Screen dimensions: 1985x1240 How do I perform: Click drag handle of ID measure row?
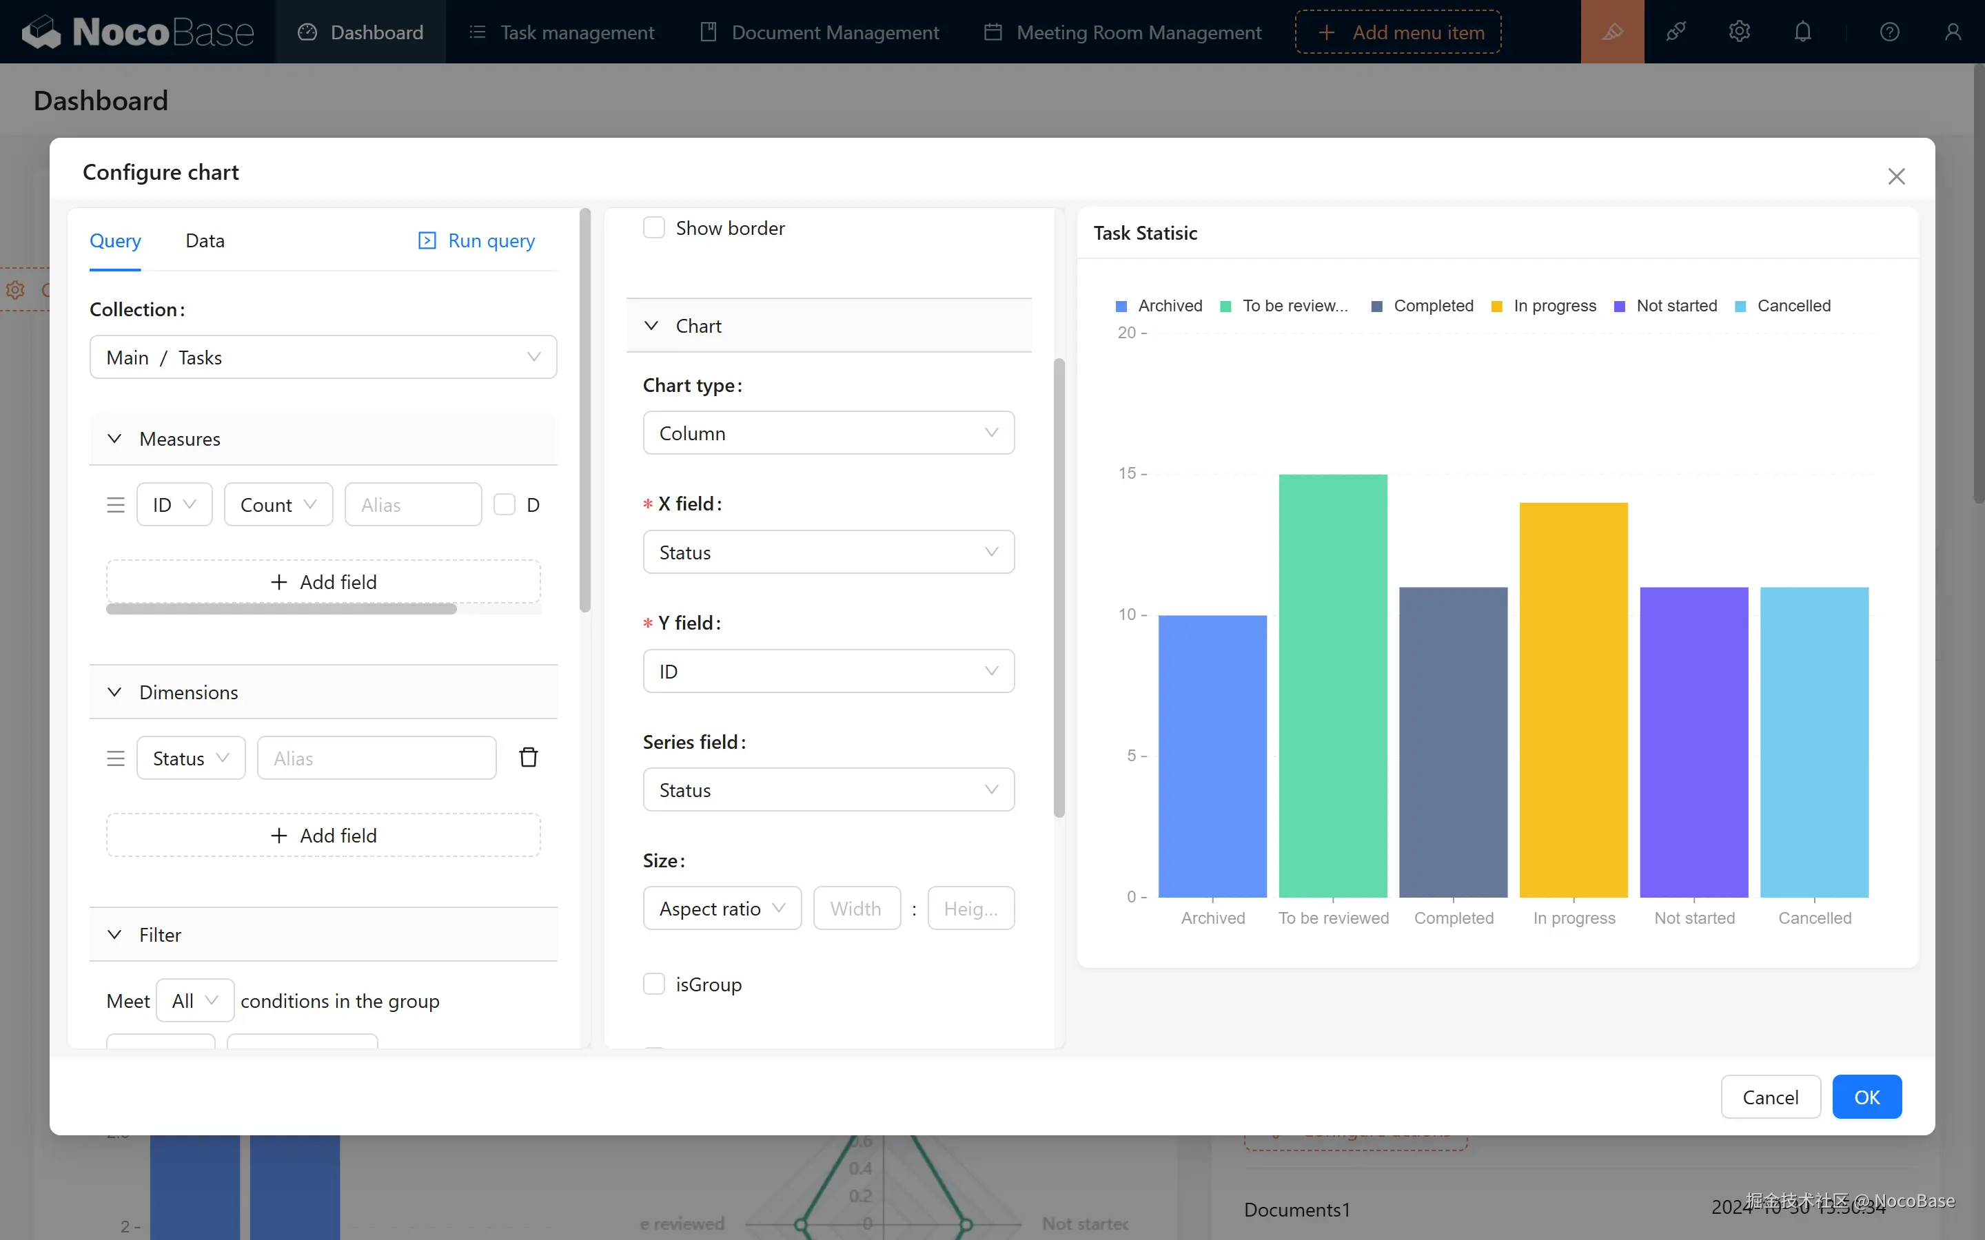coord(116,504)
